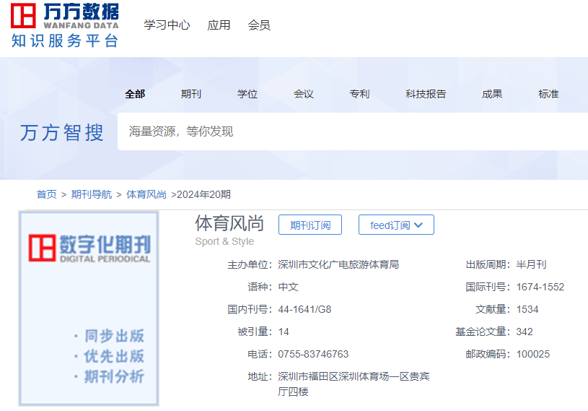The image size is (588, 411).
Task: Select the 标准 search tab
Action: pyautogui.click(x=548, y=94)
